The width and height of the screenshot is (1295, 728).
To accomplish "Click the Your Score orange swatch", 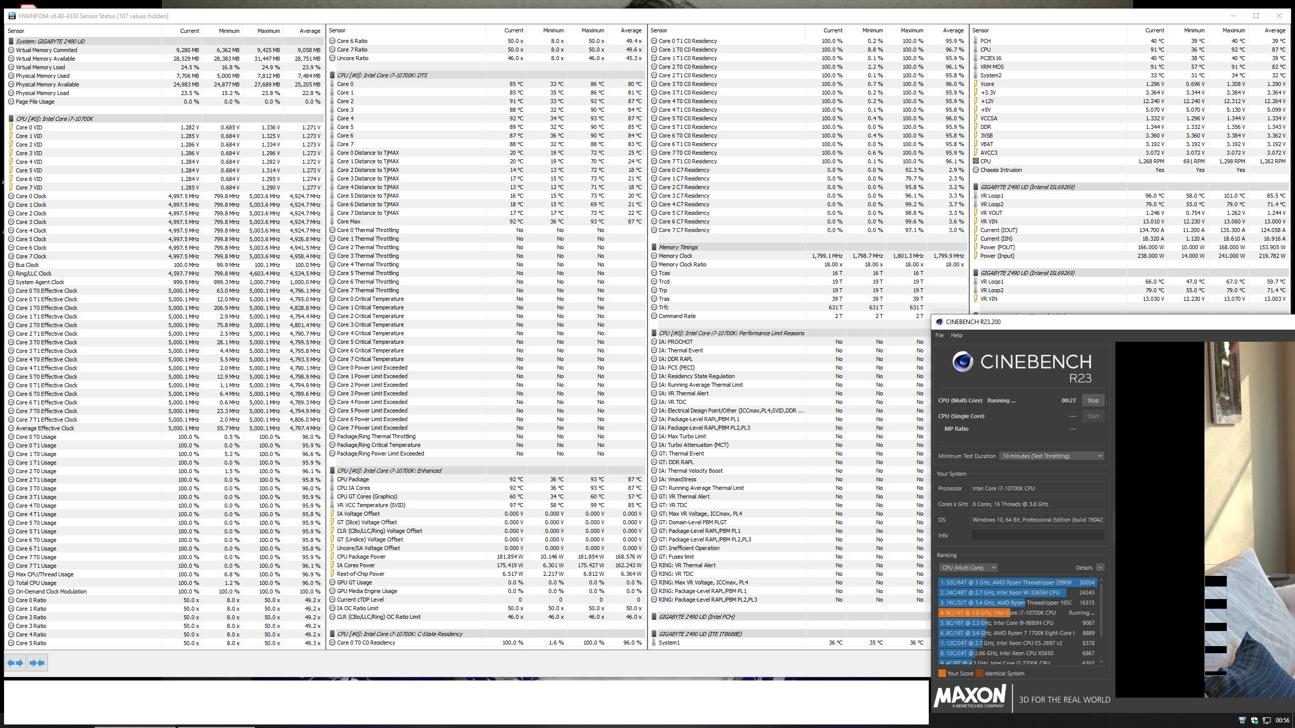I will point(942,673).
